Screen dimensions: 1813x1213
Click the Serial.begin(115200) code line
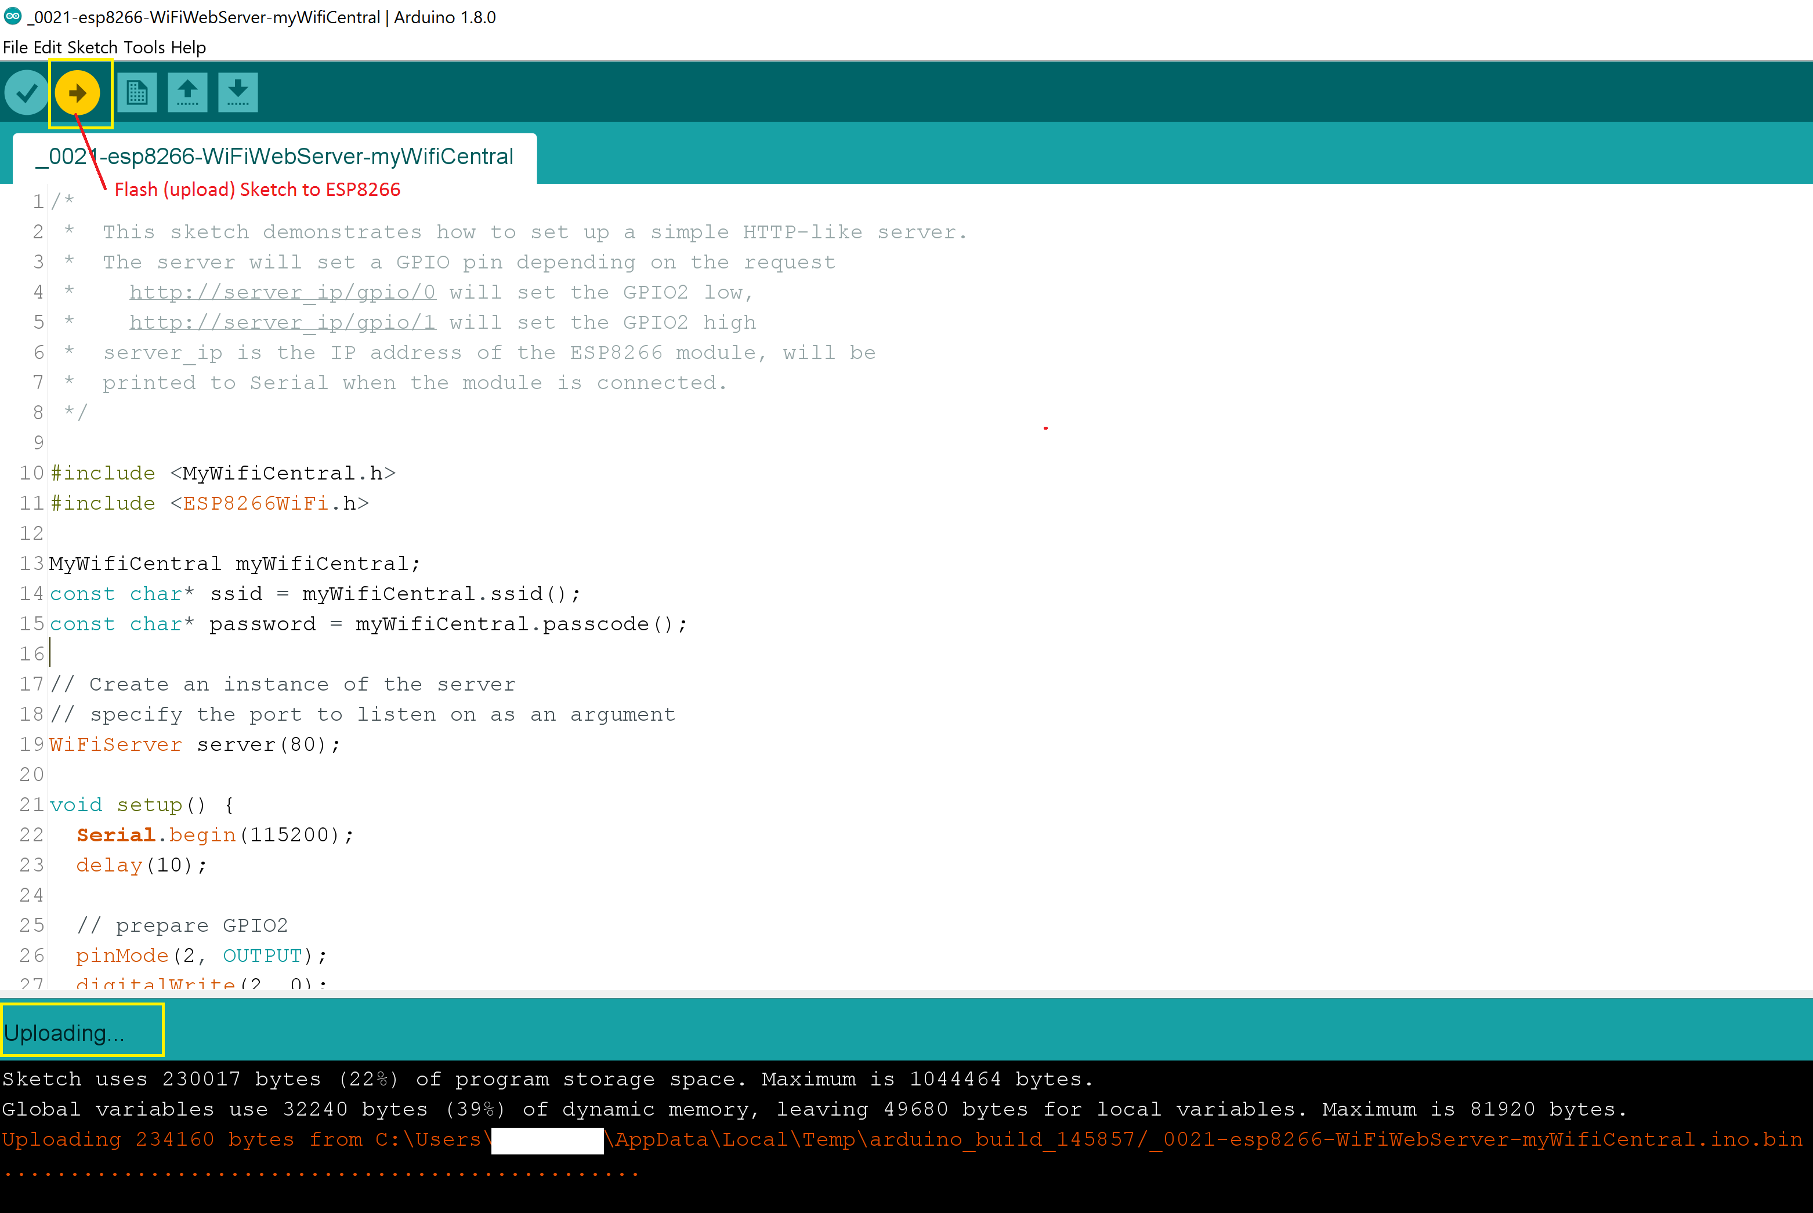[214, 836]
